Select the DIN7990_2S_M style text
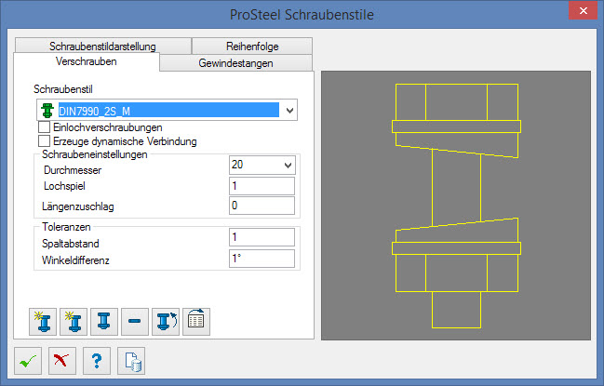The image size is (604, 386). pyautogui.click(x=94, y=112)
